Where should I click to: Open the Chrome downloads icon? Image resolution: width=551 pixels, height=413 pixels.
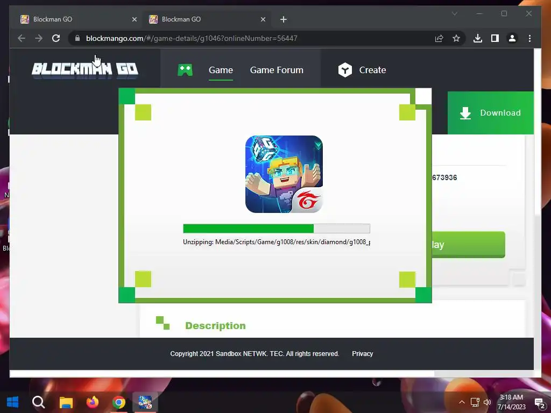tap(478, 38)
